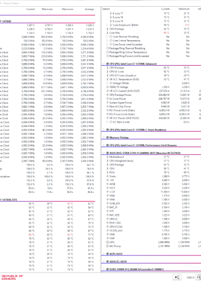The image size is (201, 281).
Task: Select the PL1 Power Limit (Static) row
Action: point(122,110)
